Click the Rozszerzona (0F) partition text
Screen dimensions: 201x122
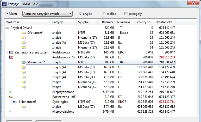64,97
